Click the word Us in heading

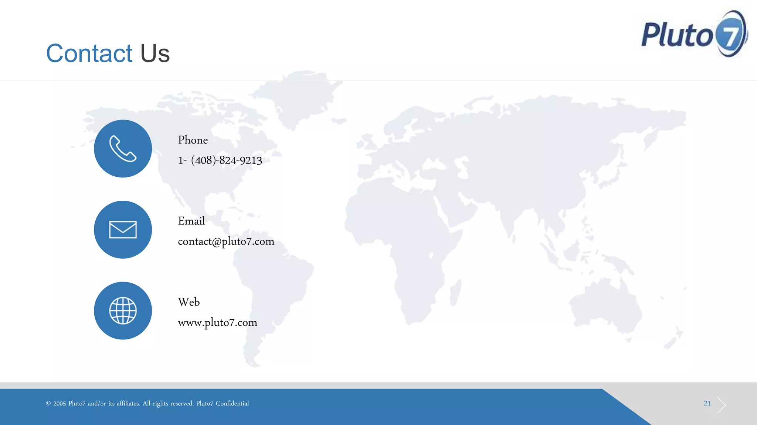[x=155, y=53]
